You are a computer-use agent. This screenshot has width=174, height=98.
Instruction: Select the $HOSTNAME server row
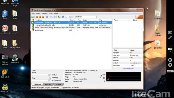tap(71, 30)
